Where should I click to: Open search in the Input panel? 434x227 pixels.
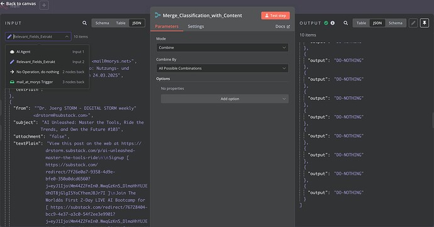point(84,23)
